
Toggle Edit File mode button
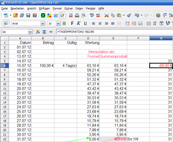pyautogui.click(x=62, y=15)
